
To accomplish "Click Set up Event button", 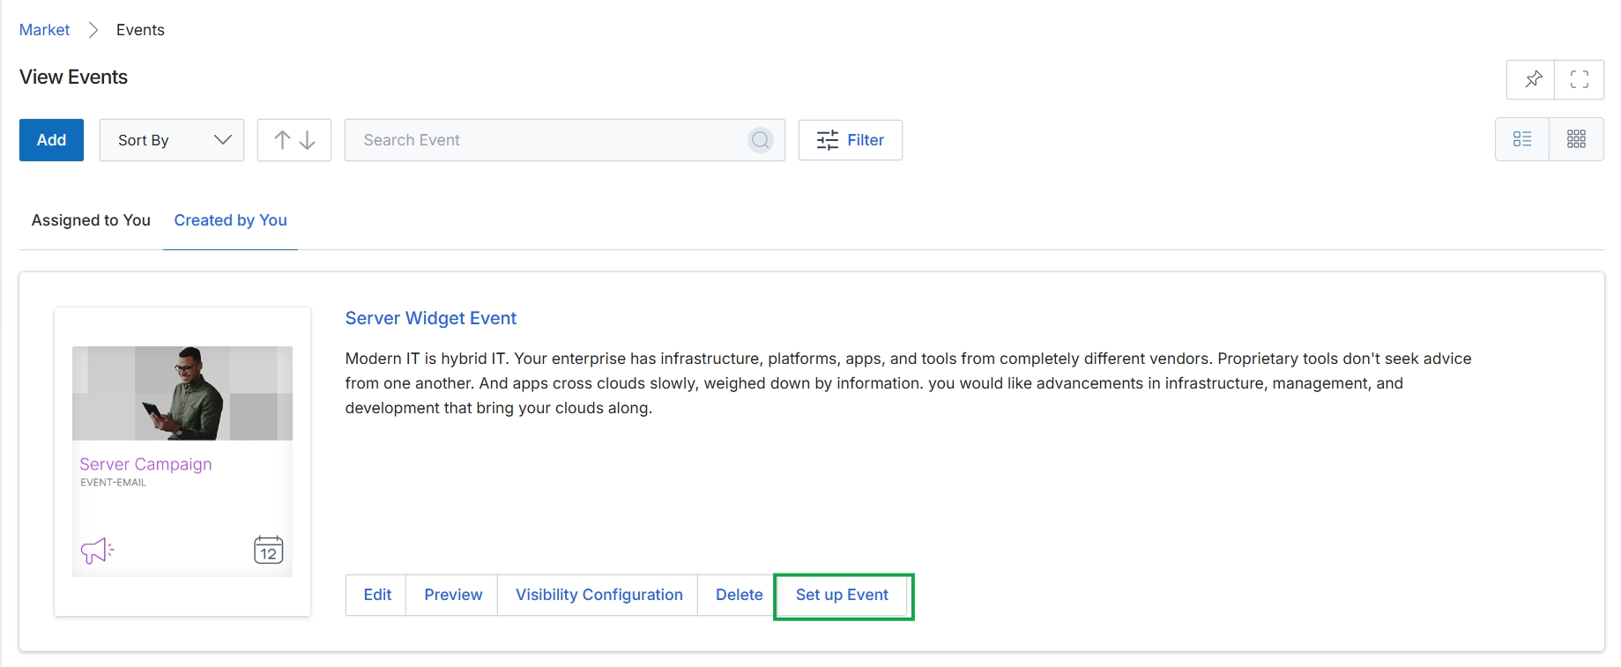I will pos(843,596).
